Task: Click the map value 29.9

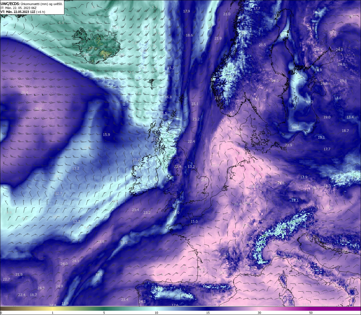Action: [318, 50]
